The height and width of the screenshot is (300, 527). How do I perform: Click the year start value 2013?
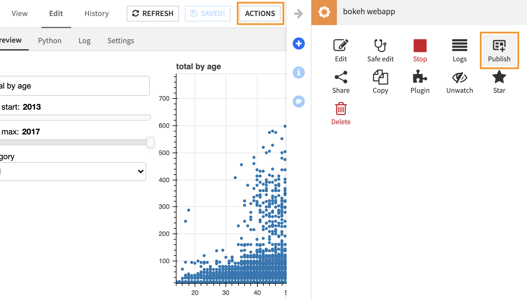[32, 107]
